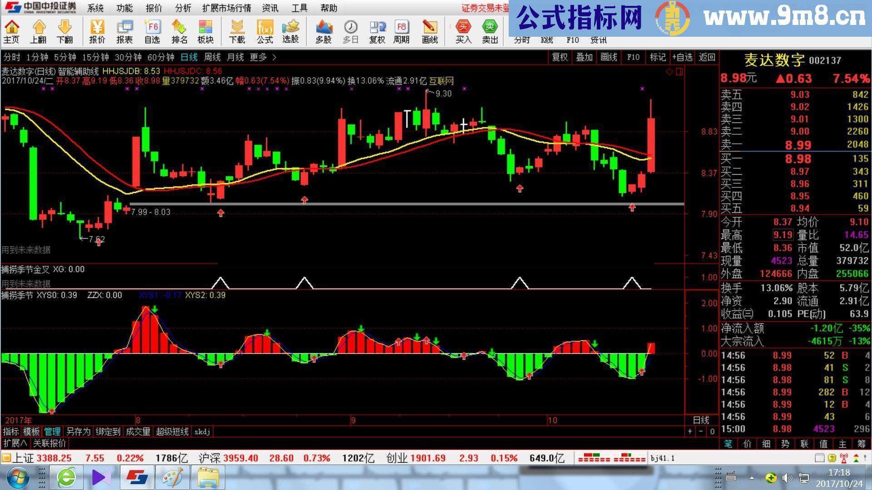The image size is (872, 490).
Task: Toggle 叠加 chart overlay mode
Action: [584, 58]
